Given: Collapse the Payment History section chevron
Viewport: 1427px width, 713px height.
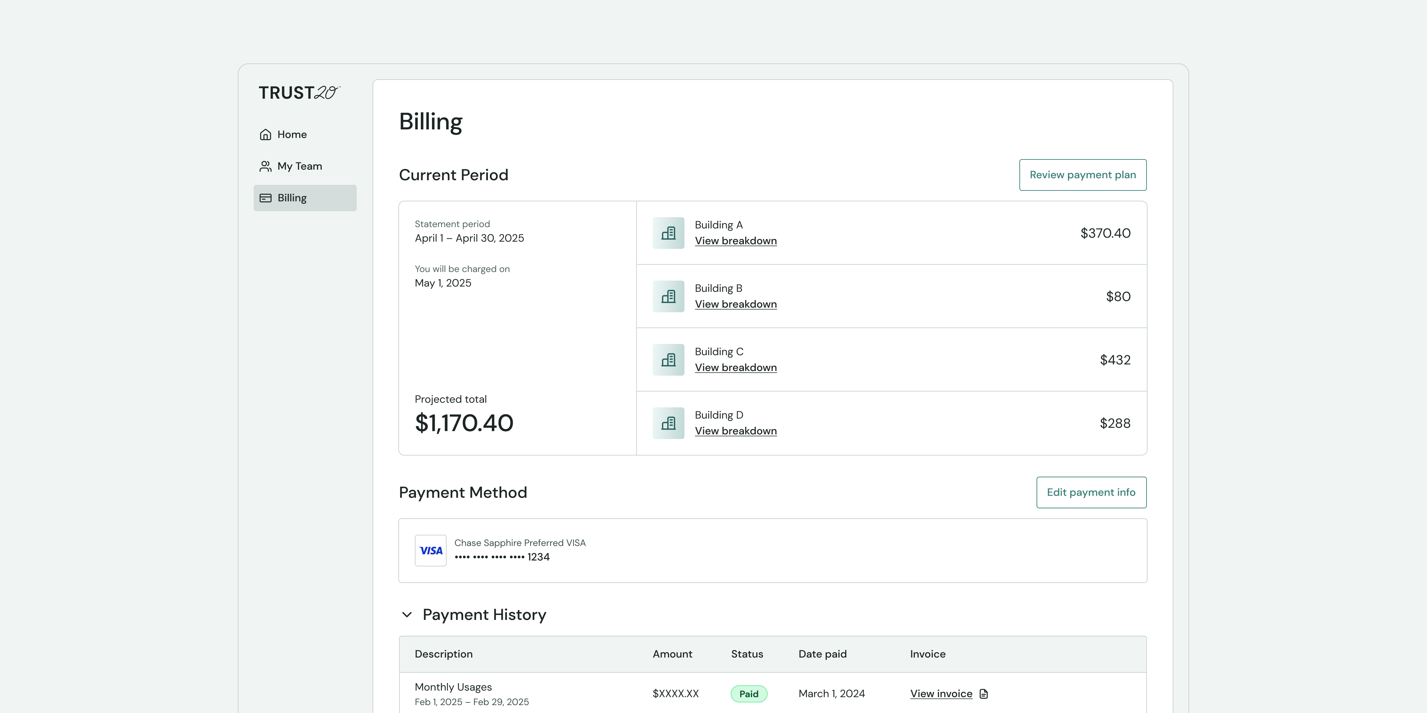Looking at the screenshot, I should tap(407, 614).
